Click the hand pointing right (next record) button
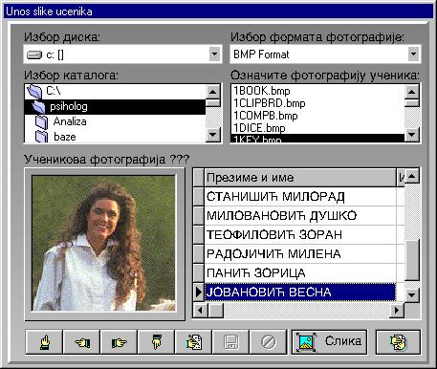The width and height of the screenshot is (437, 369). pos(119,342)
